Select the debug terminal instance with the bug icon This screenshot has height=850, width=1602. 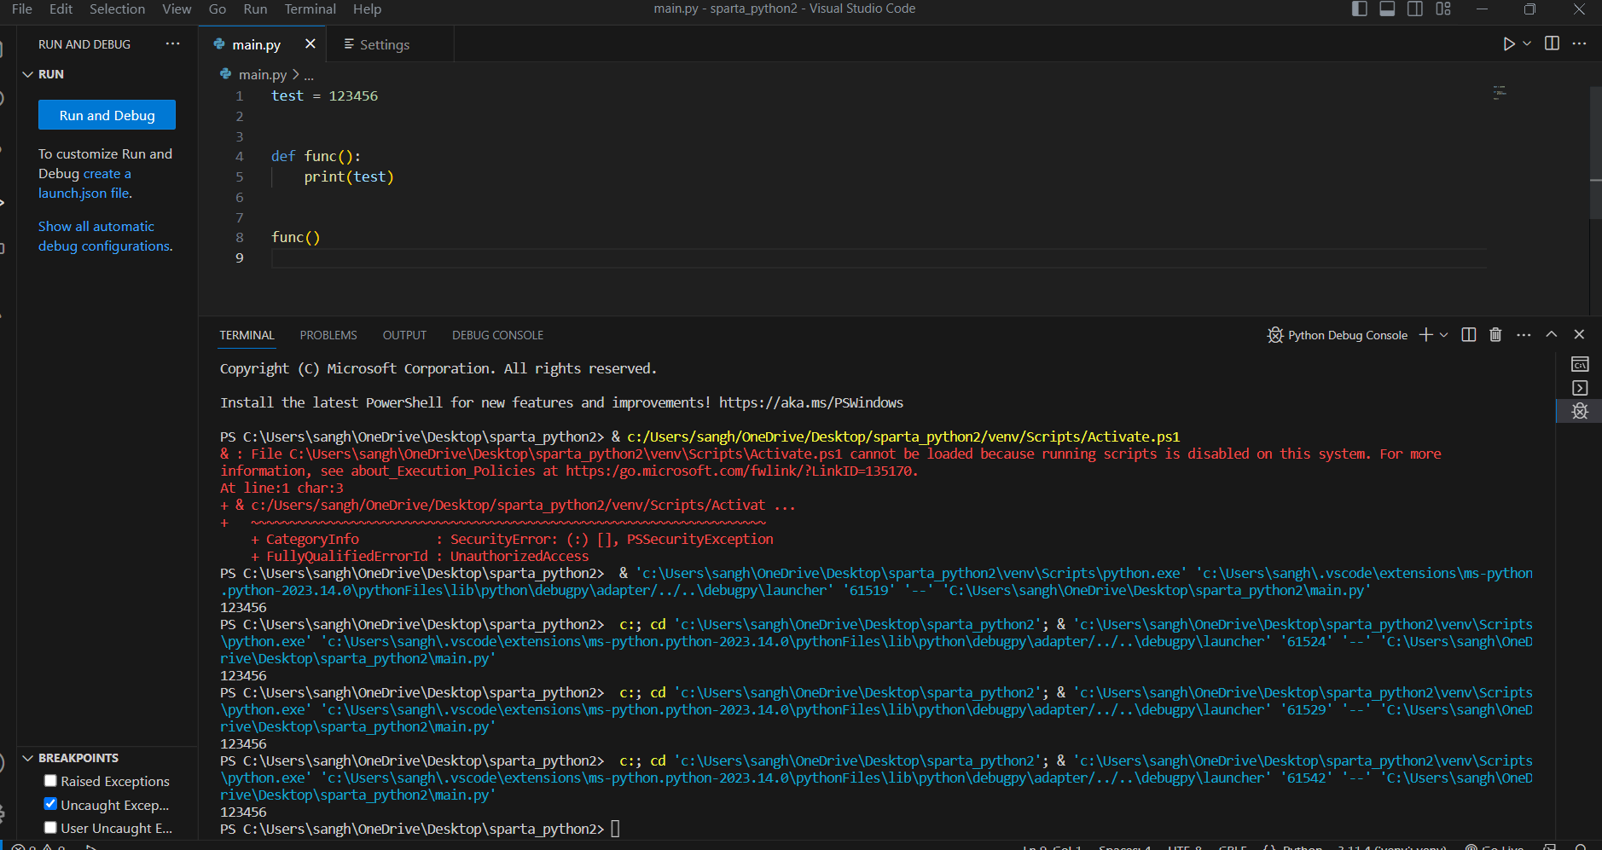pos(1580,411)
